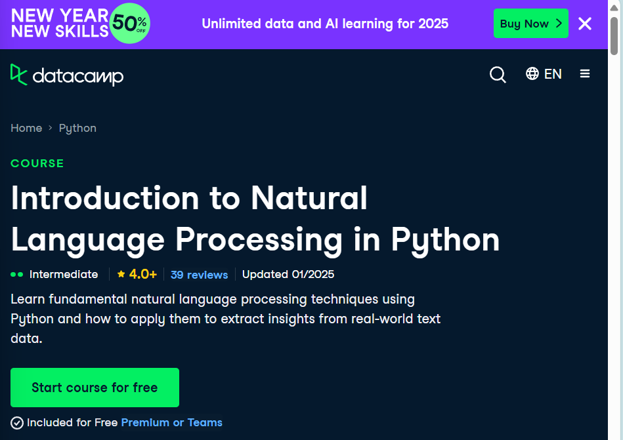Viewport: 623px width, 440px height.
Task: Open the search magnifier icon
Action: coord(498,74)
